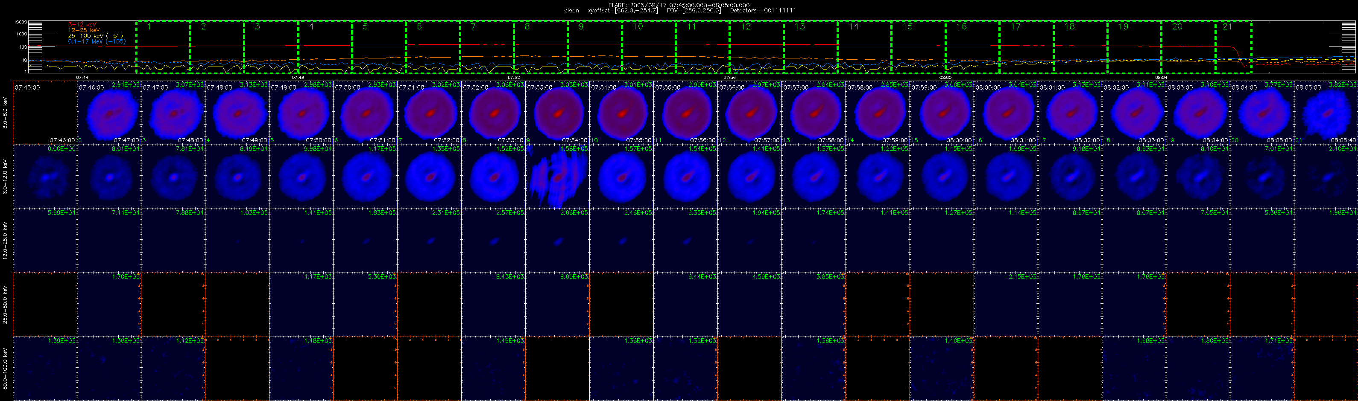Open the 08:03:00 image labeled 3.40E+03

1198,112
